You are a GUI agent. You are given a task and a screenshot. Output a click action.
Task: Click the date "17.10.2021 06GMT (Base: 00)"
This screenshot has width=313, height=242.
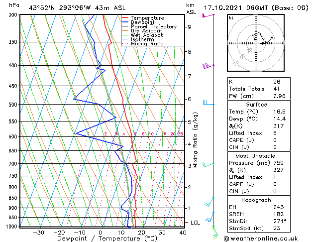[x=256, y=8]
